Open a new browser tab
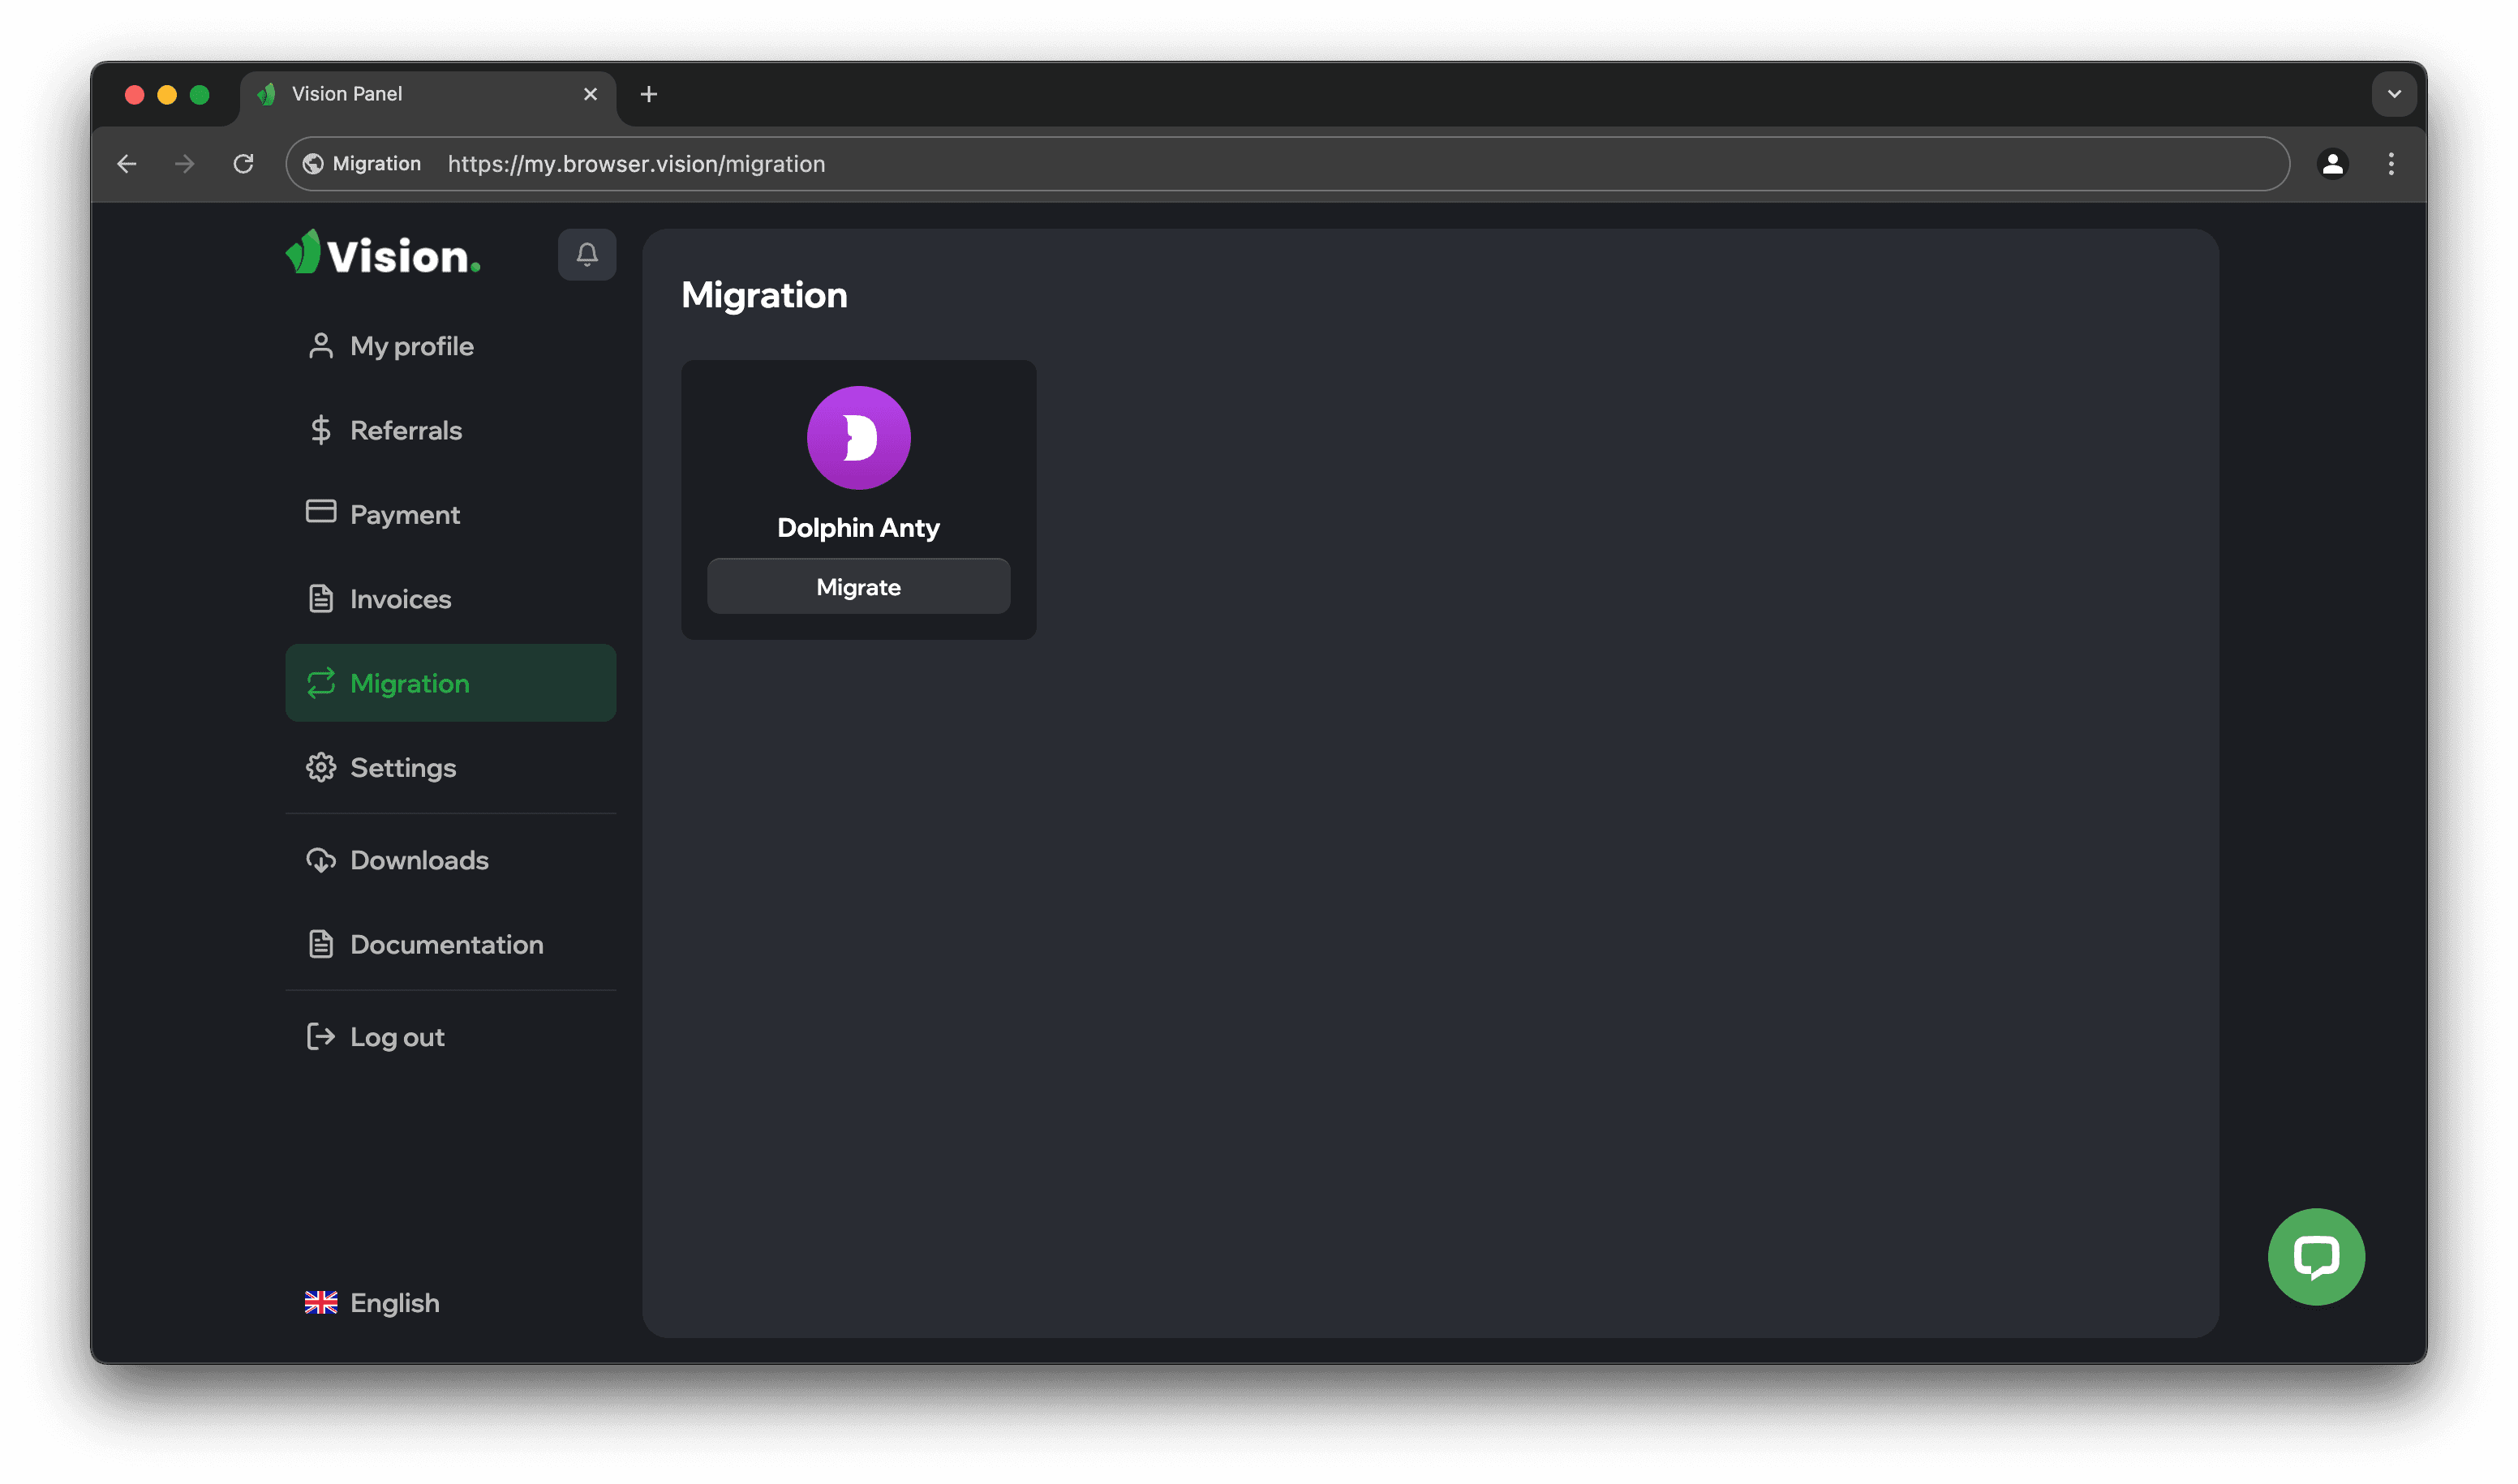Image resolution: width=2518 pixels, height=1484 pixels. 648,94
